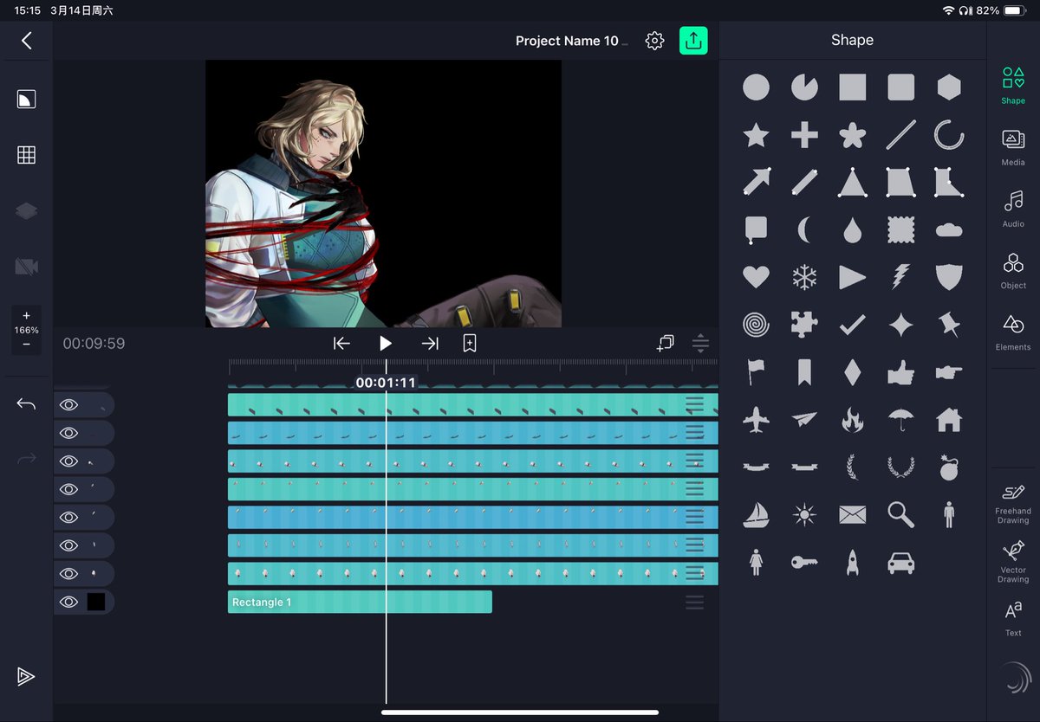Undo the last action
This screenshot has width=1040, height=722.
click(27, 404)
